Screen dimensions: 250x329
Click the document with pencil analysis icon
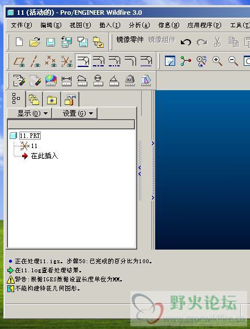19,81
